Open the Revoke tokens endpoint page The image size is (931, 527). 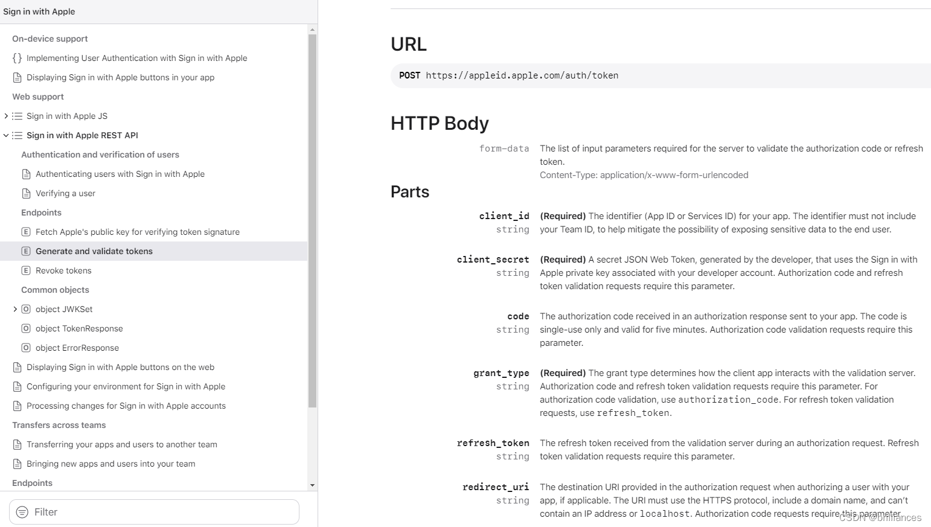click(x=63, y=270)
